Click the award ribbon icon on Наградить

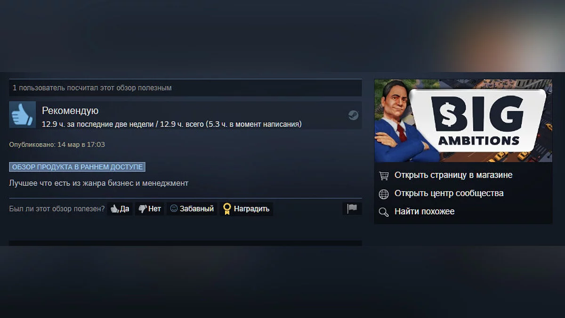227,209
